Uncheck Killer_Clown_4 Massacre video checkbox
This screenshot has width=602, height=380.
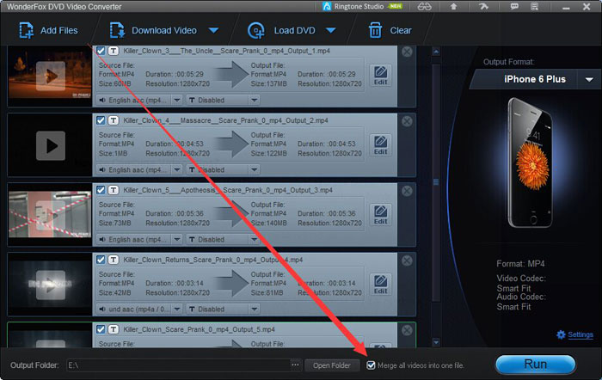click(101, 120)
